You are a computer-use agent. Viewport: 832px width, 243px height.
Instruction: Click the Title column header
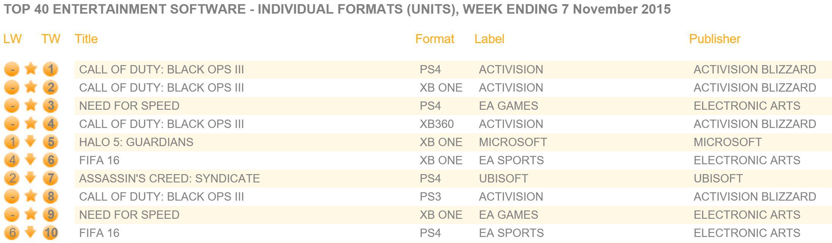86,39
